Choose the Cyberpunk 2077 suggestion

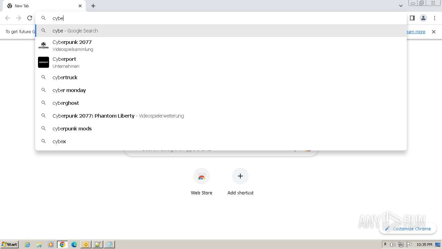click(221, 45)
